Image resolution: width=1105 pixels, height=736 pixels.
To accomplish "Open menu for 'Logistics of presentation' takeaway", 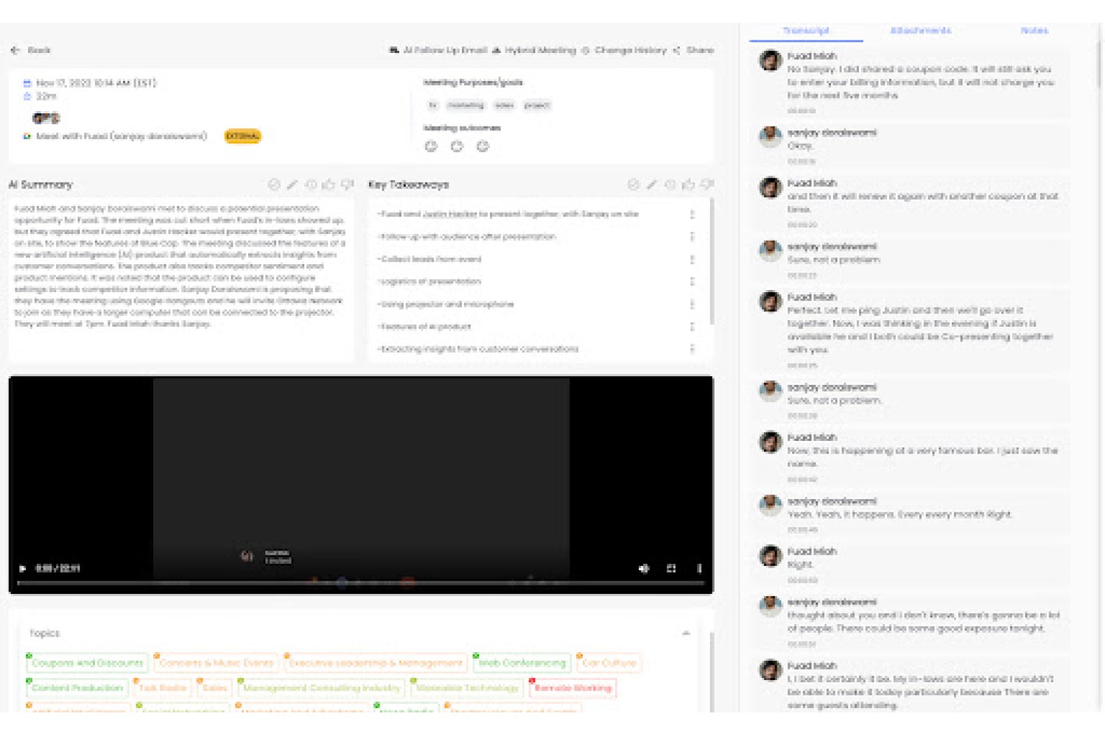I will tap(692, 281).
